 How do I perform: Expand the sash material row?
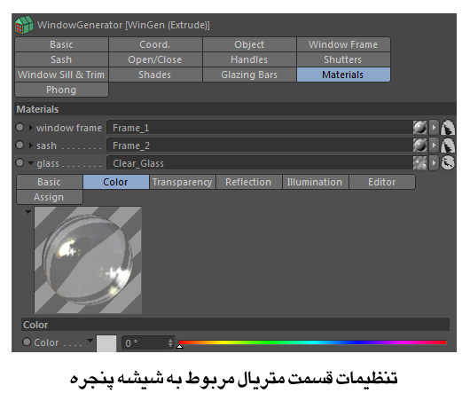coord(30,145)
